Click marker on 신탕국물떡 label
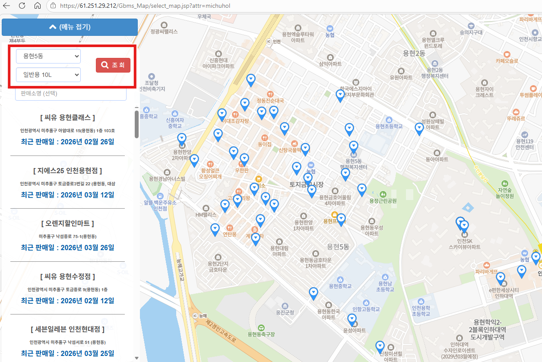 (305, 149)
